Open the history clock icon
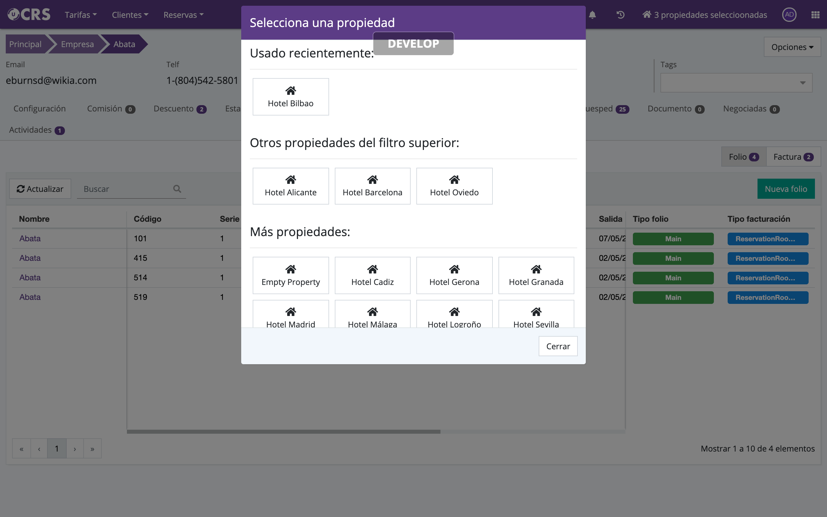Image resolution: width=827 pixels, height=517 pixels. [x=620, y=15]
